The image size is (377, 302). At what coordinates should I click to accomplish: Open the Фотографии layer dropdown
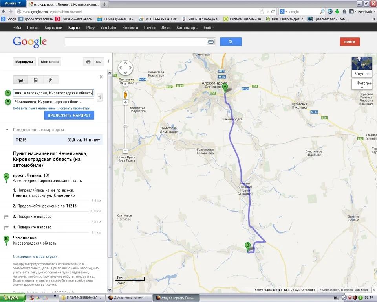(362, 84)
